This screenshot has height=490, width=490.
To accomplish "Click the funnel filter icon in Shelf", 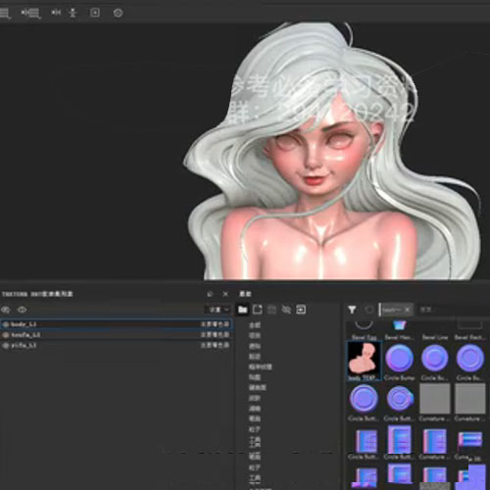I will (352, 310).
